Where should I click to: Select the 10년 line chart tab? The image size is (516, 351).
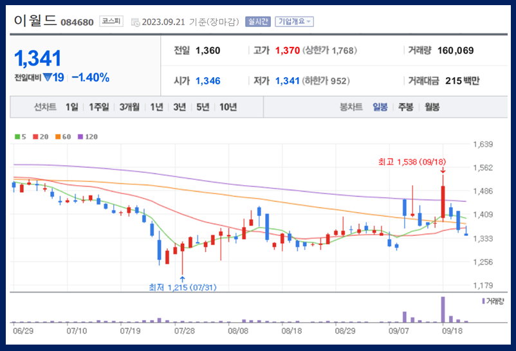tap(228, 107)
